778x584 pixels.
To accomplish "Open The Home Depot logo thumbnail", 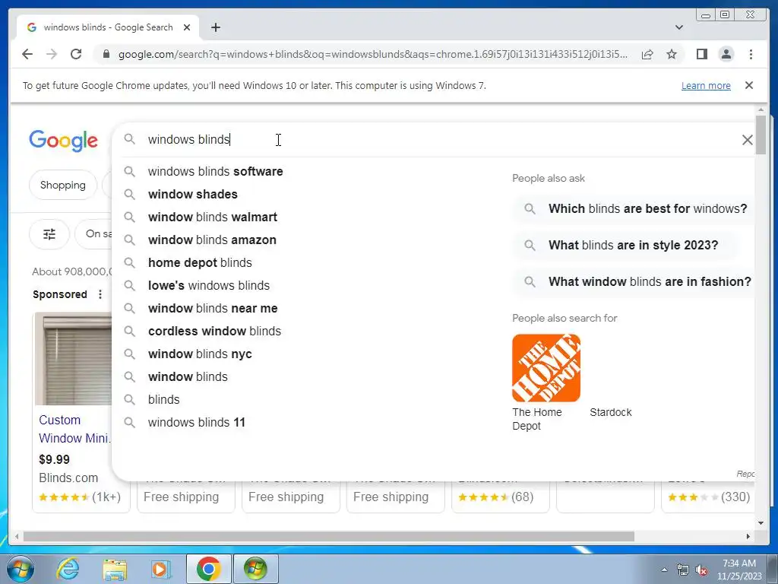I will (x=546, y=368).
